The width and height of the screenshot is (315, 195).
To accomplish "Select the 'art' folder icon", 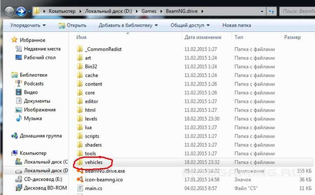I will (x=80, y=58).
